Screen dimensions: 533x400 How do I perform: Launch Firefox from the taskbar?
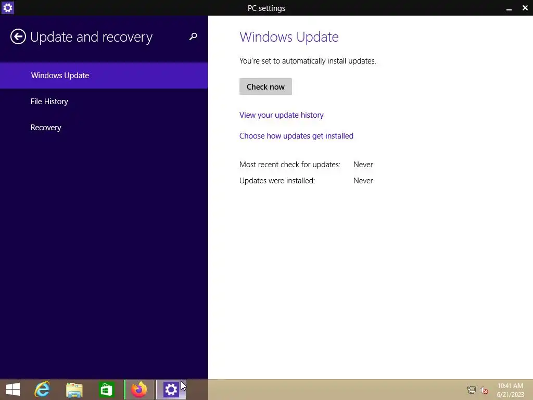point(139,390)
